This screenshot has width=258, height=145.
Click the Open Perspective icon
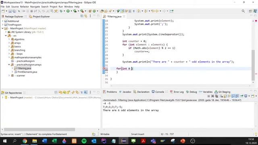coord(250,11)
